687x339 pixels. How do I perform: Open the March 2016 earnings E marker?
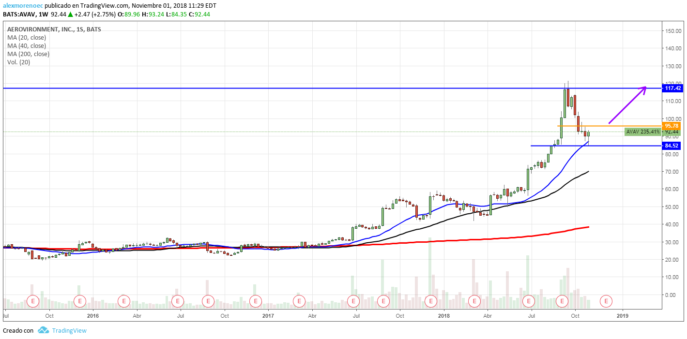point(124,301)
